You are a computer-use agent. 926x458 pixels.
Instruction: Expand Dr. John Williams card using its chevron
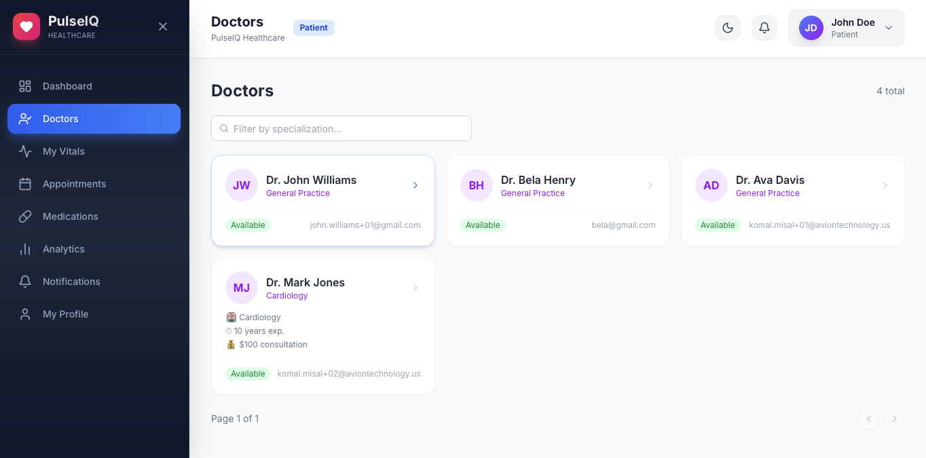coord(415,185)
